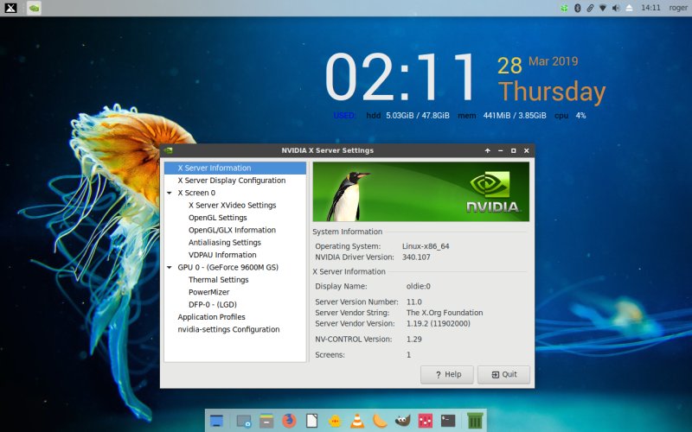Click server version number 11.0
This screenshot has width=692, height=432.
click(x=414, y=302)
